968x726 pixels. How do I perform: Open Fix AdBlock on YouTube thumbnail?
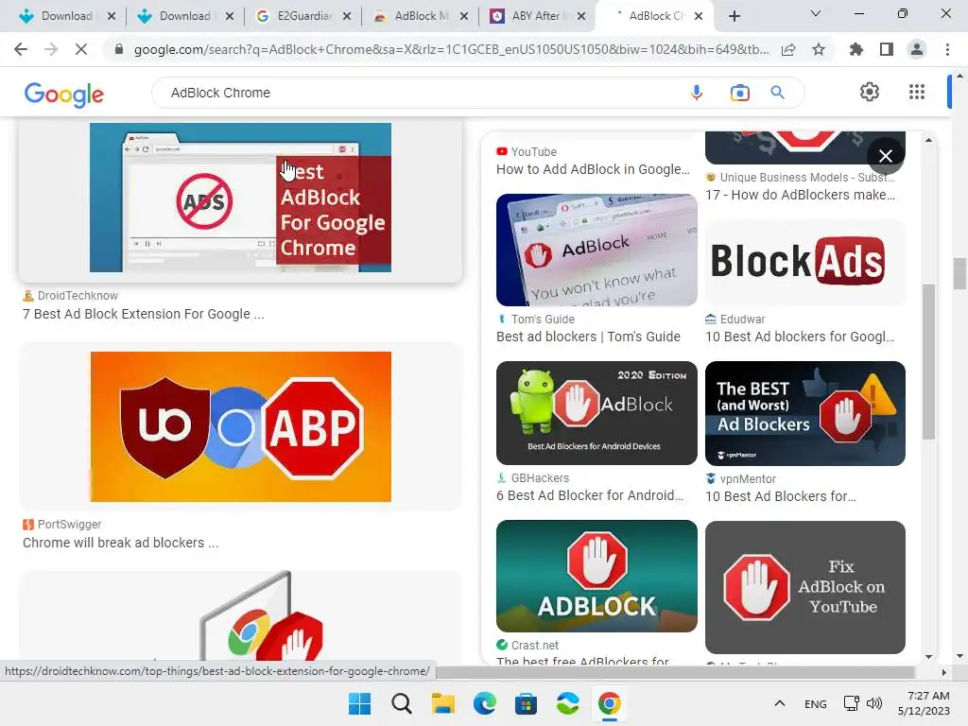click(805, 587)
